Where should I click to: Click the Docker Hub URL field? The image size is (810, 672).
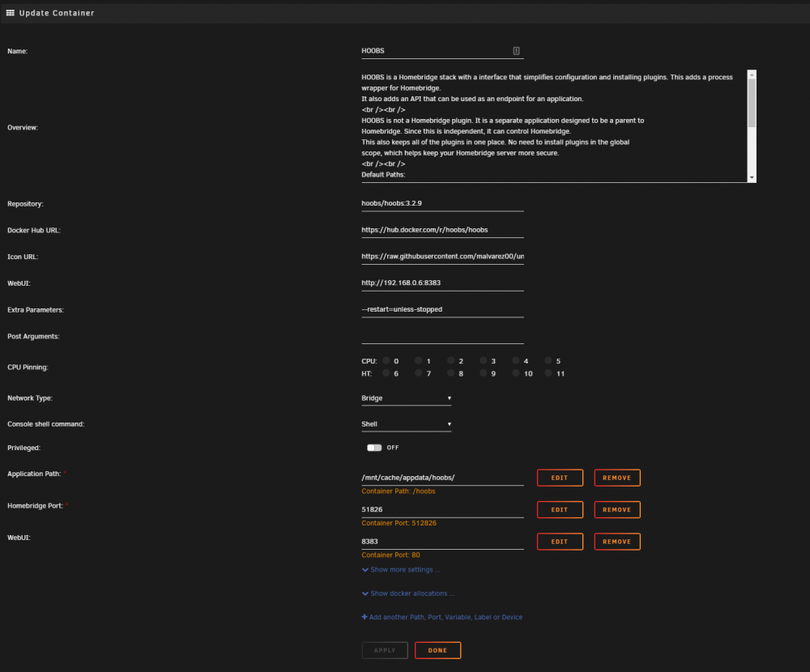click(x=443, y=230)
